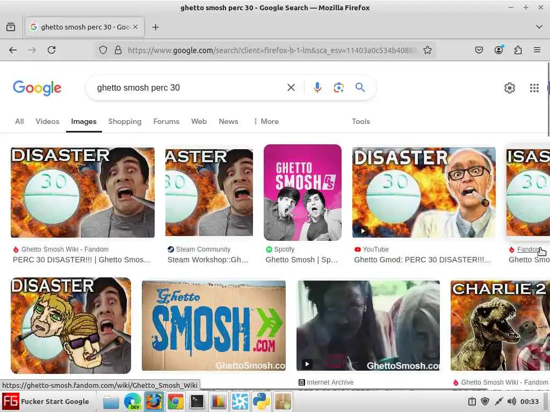Submit search with the magnifier icon
The width and height of the screenshot is (550, 412).
point(360,87)
